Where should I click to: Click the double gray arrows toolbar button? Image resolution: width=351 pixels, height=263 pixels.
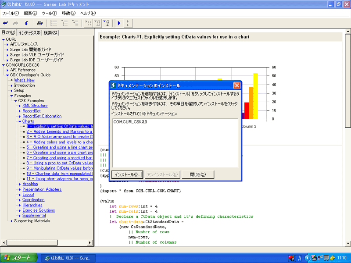tap(128, 23)
